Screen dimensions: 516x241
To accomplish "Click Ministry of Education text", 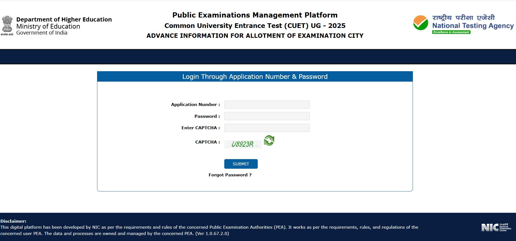I will [48, 27].
